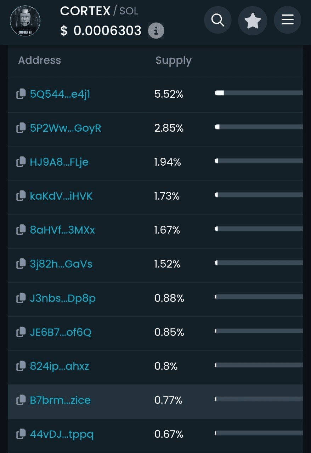Viewport: 311px width, 453px height.
Task: Open holder address 824ip...ahxz
Action: pos(60,366)
